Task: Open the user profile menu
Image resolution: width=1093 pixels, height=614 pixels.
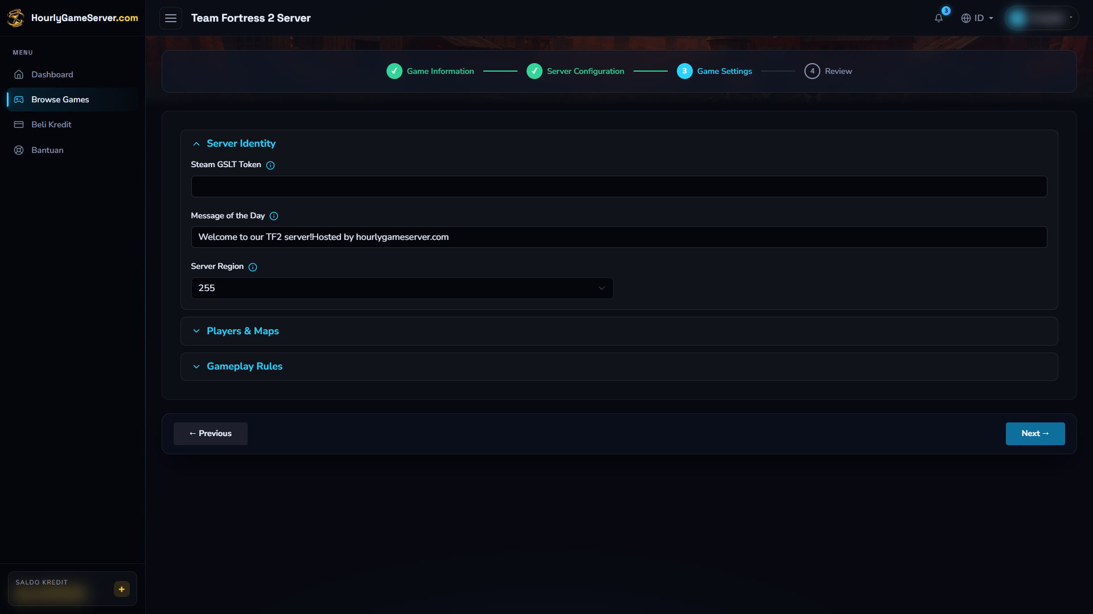Action: 1042,18
